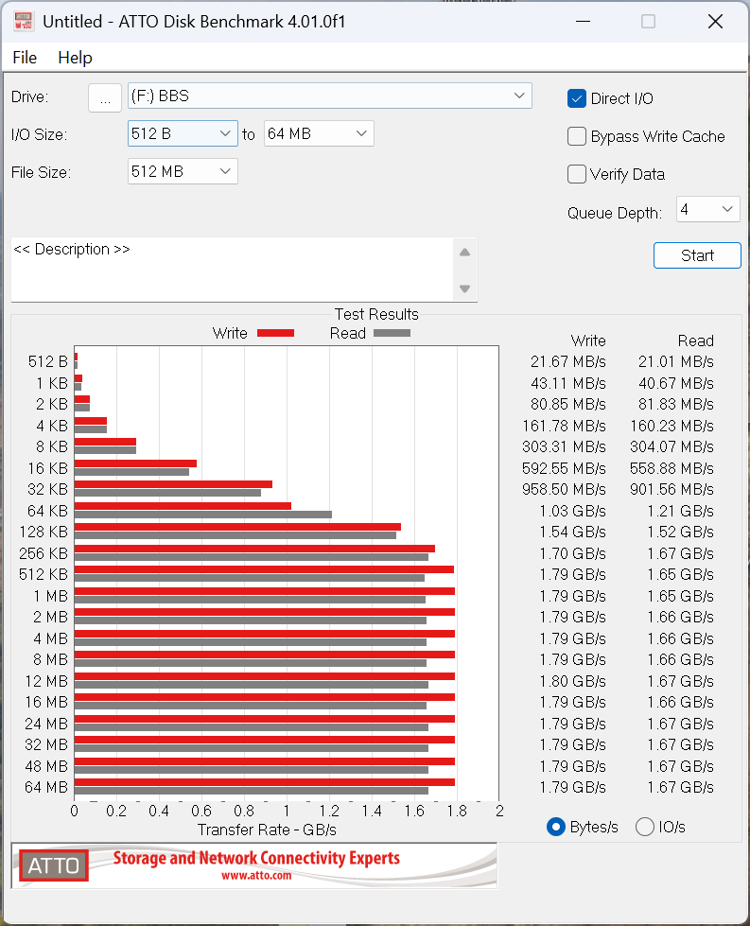Check the Verify Data checkbox

pyautogui.click(x=577, y=174)
